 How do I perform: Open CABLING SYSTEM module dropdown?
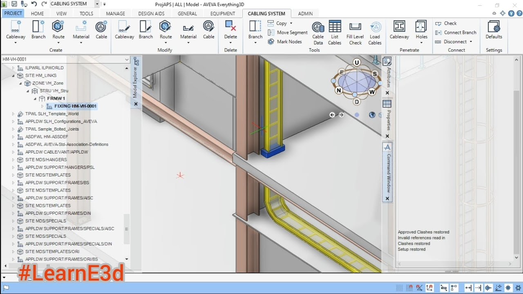(97, 4)
